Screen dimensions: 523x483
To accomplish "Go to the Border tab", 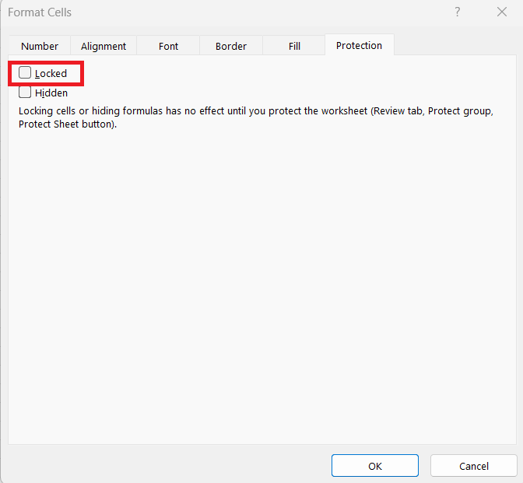I will [x=231, y=46].
